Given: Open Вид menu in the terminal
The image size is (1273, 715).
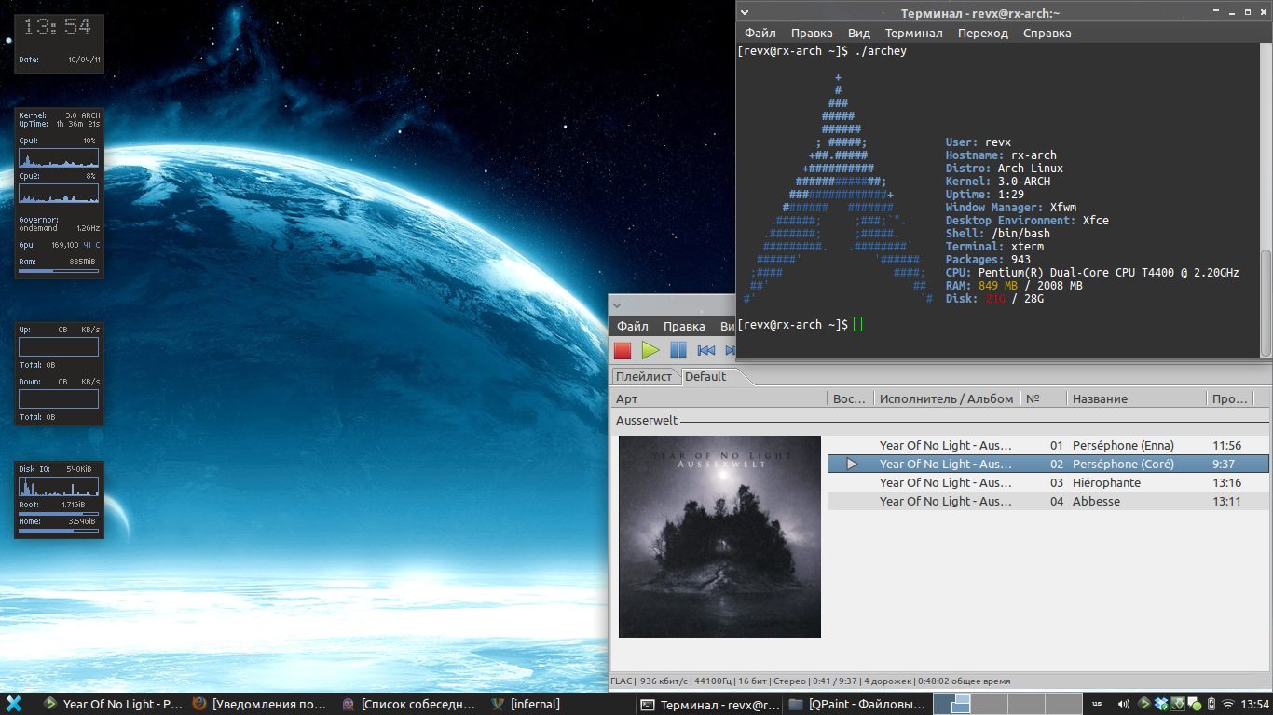Looking at the screenshot, I should [x=859, y=33].
